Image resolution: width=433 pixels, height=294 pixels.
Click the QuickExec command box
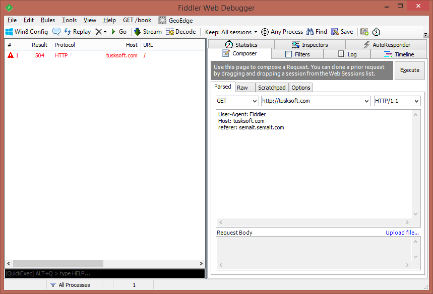[105, 273]
